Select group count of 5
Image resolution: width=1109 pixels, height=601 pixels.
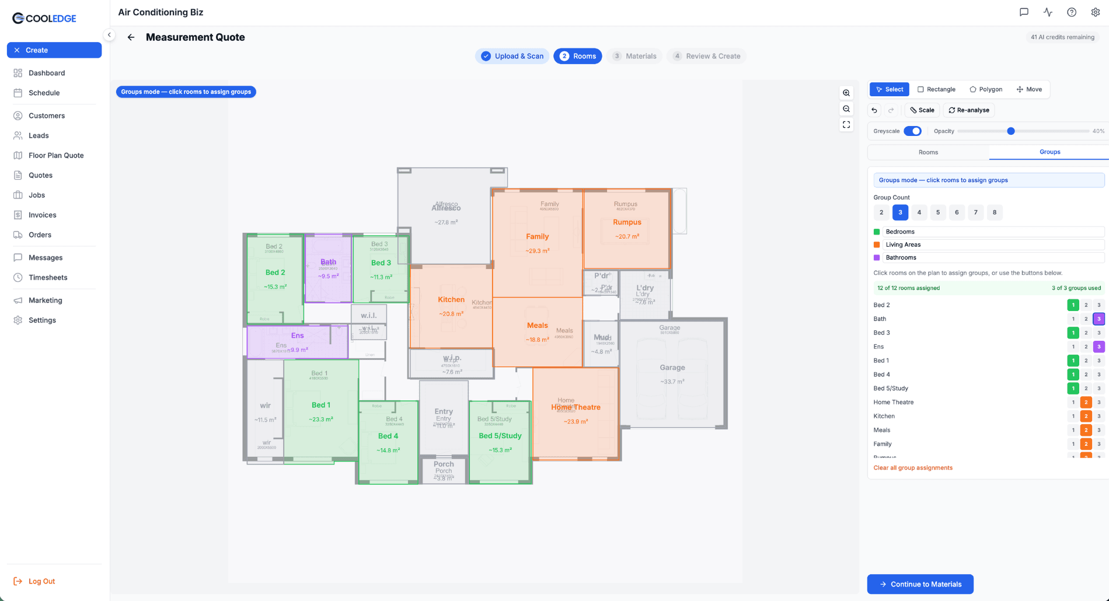click(x=938, y=212)
